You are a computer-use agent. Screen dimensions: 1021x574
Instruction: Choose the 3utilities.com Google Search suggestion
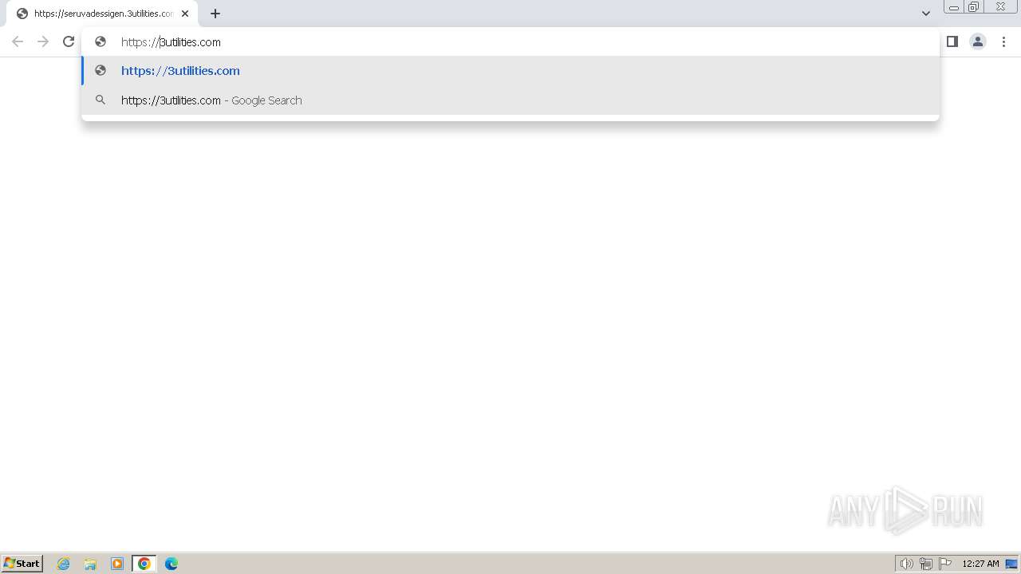(510, 100)
